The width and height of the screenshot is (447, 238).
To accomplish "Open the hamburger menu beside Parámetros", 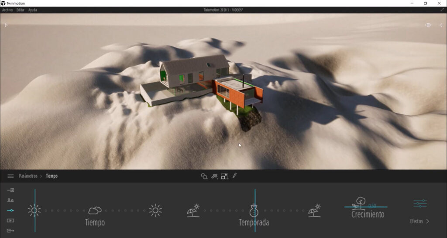I will pos(10,176).
